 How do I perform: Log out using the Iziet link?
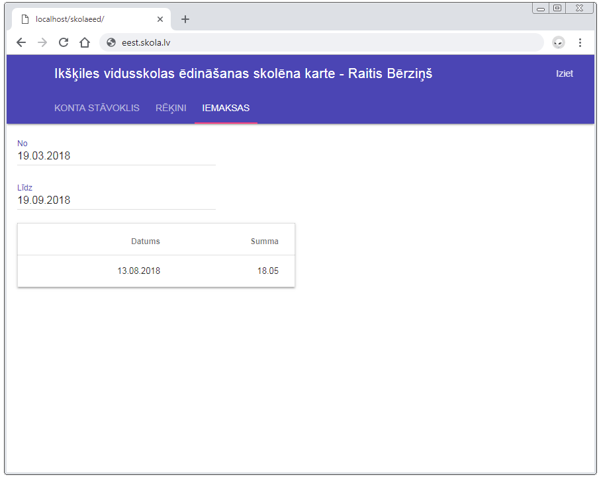pos(564,73)
